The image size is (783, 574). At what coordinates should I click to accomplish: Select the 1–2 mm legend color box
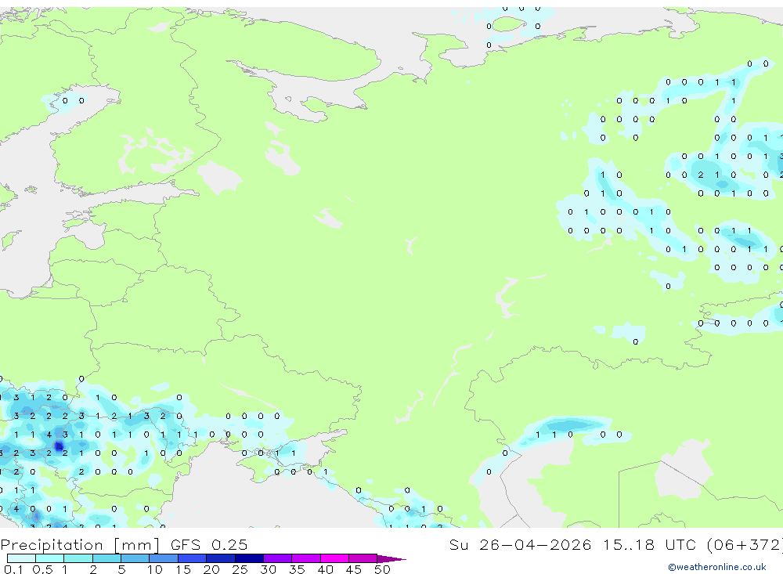tap(78, 558)
